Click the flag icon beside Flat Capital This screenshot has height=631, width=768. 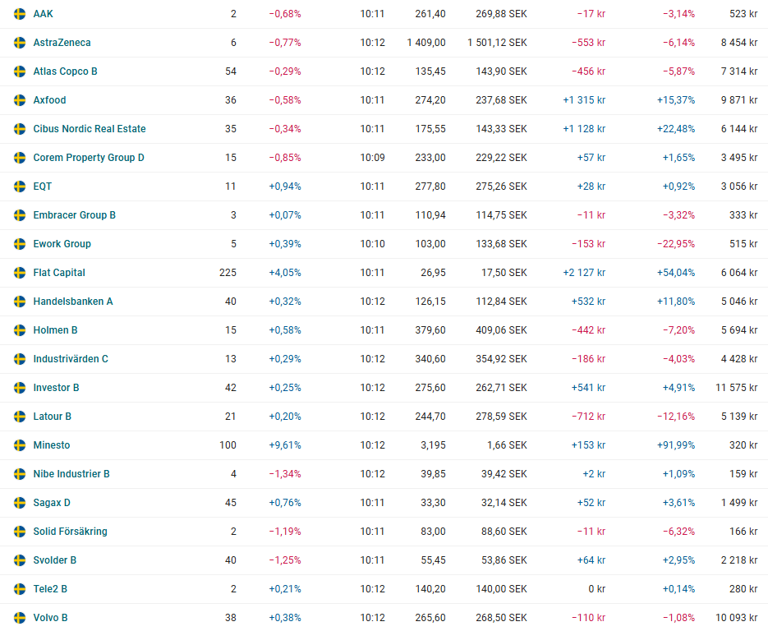[x=20, y=273]
